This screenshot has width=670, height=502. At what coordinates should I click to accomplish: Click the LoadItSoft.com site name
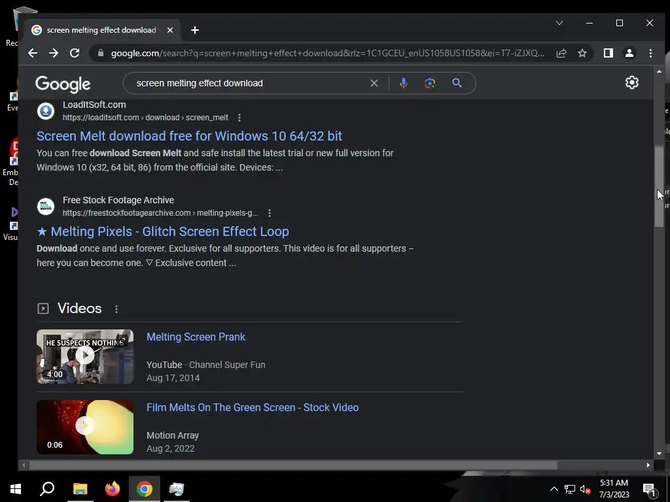coord(94,105)
